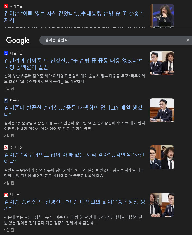Click the search field containing 김어준 김민석
The width and height of the screenshot is (192, 235).
click(116, 40)
